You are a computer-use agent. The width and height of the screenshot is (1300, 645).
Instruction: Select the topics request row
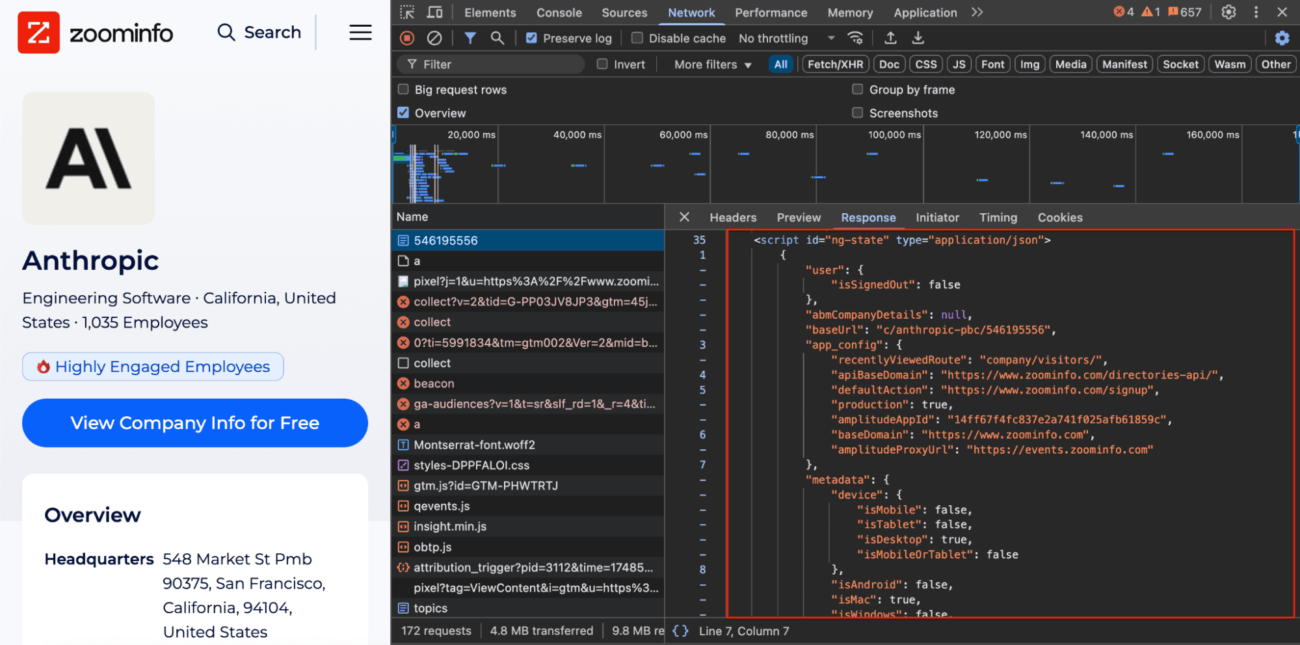pyautogui.click(x=527, y=608)
